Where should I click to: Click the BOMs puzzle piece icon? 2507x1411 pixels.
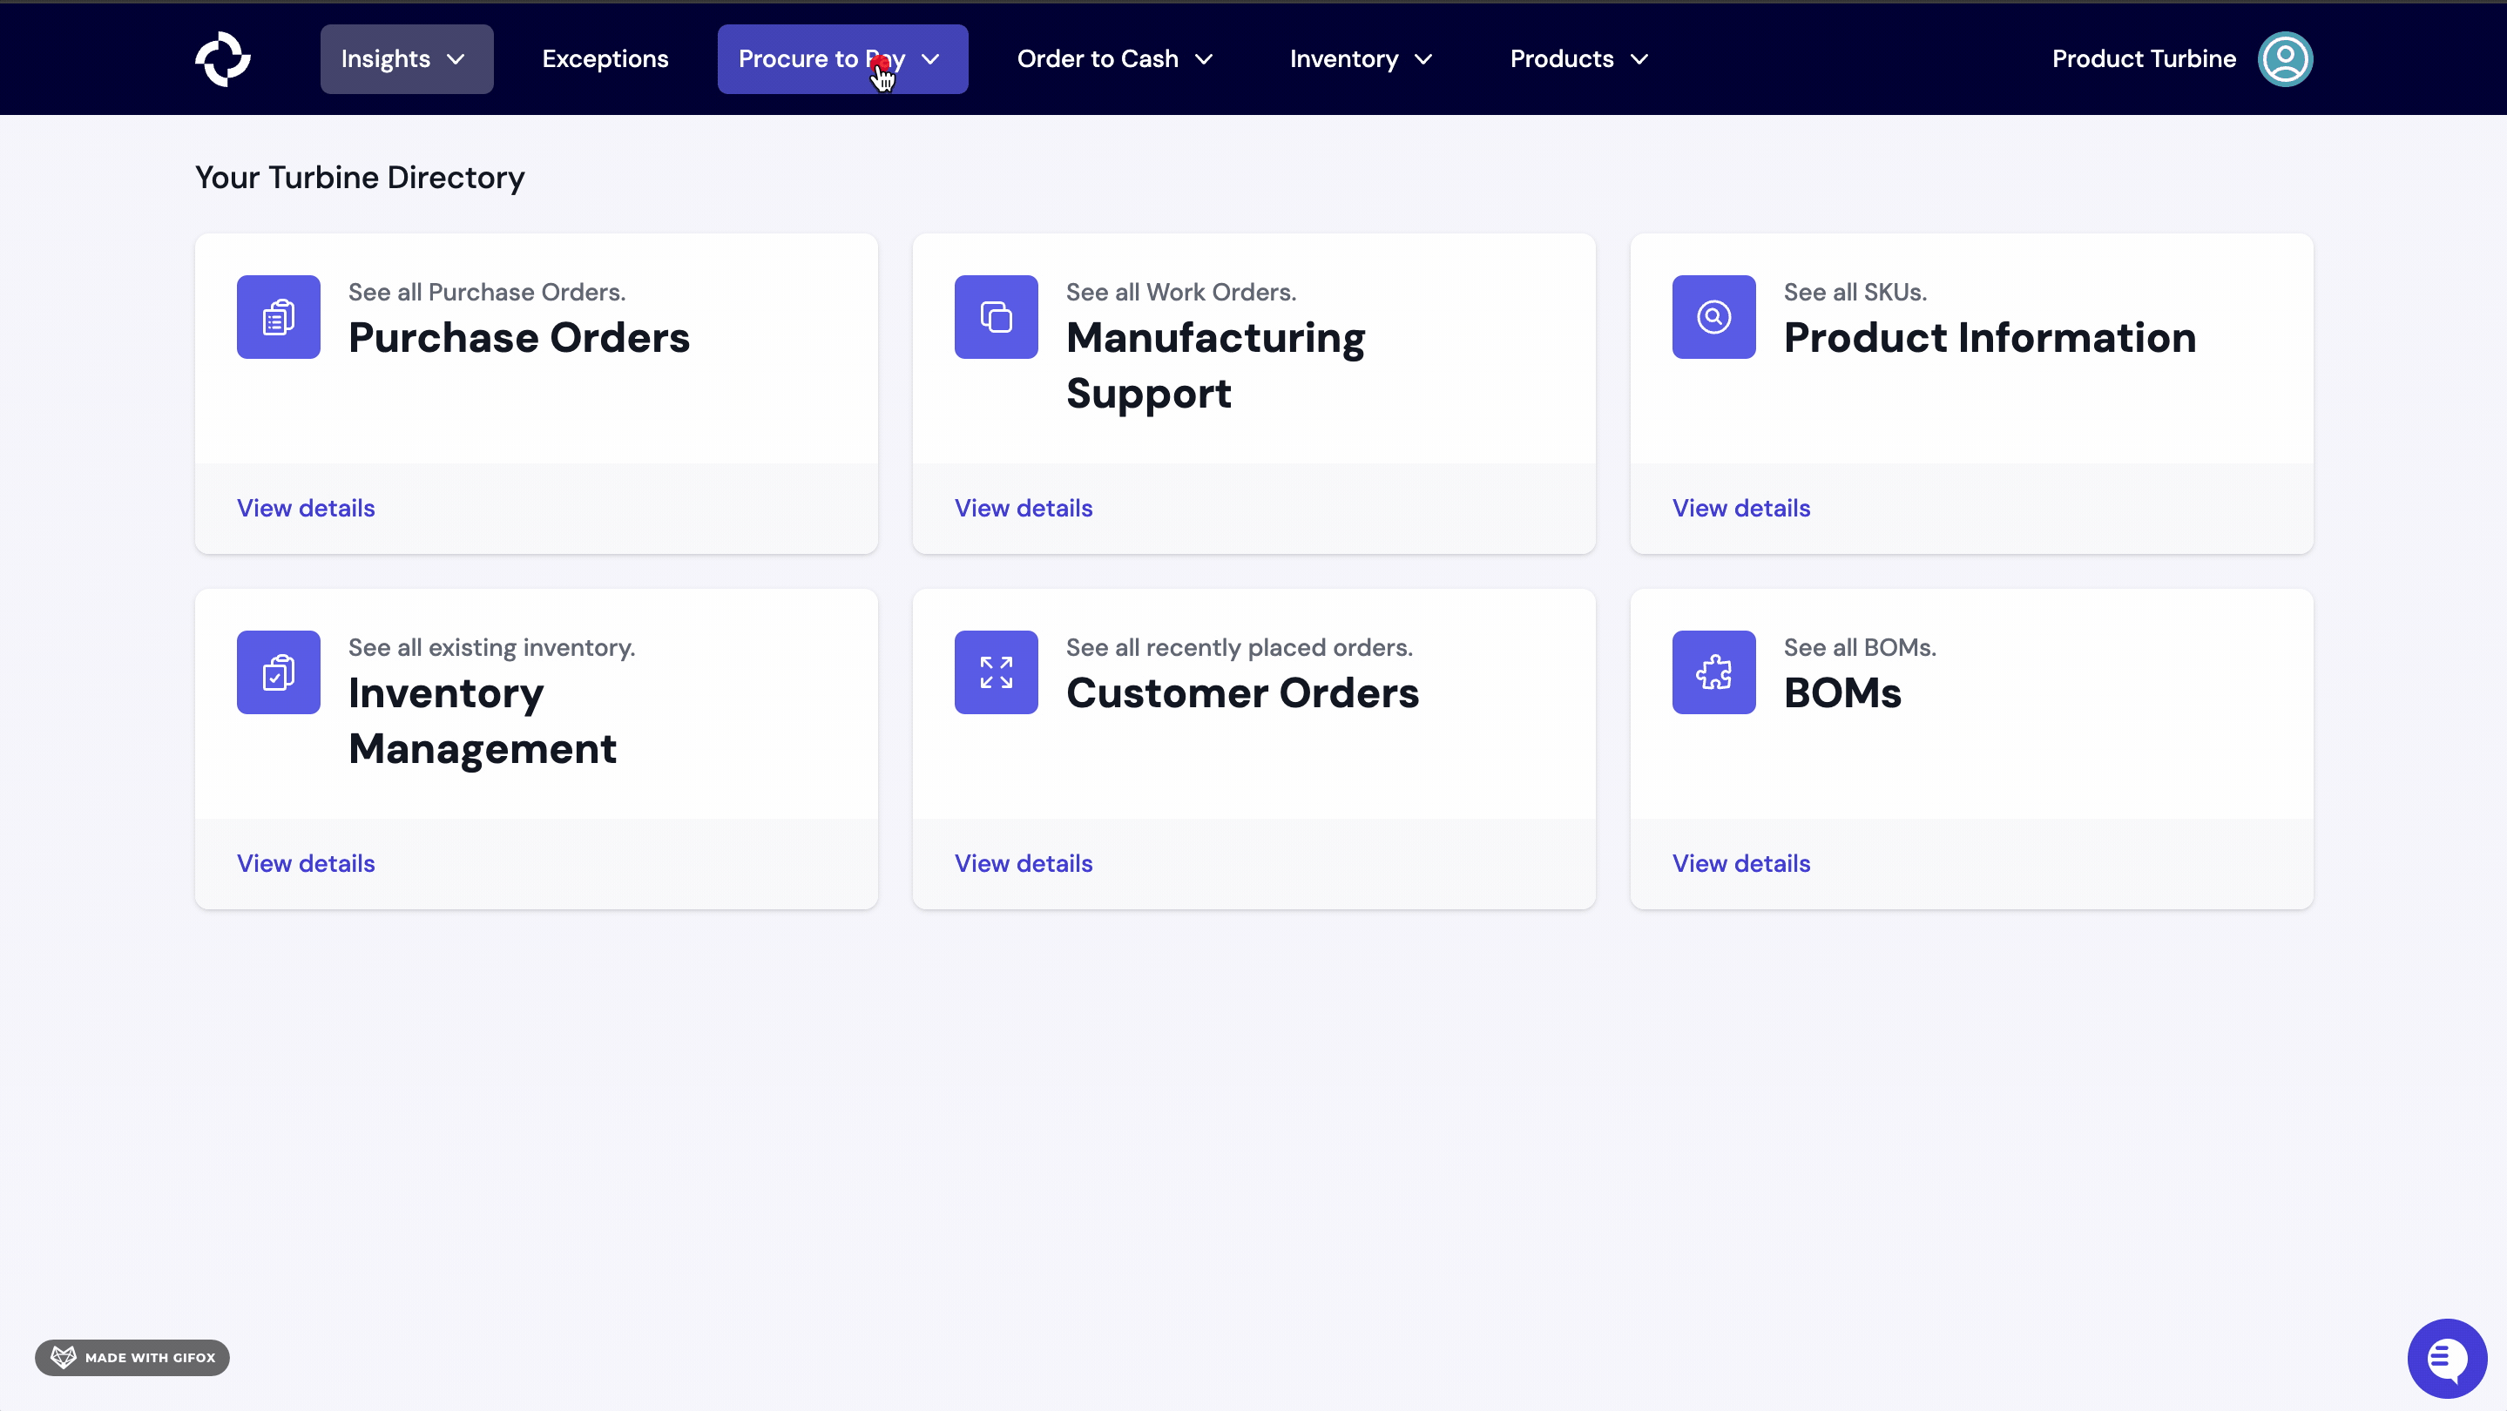pyautogui.click(x=1713, y=672)
